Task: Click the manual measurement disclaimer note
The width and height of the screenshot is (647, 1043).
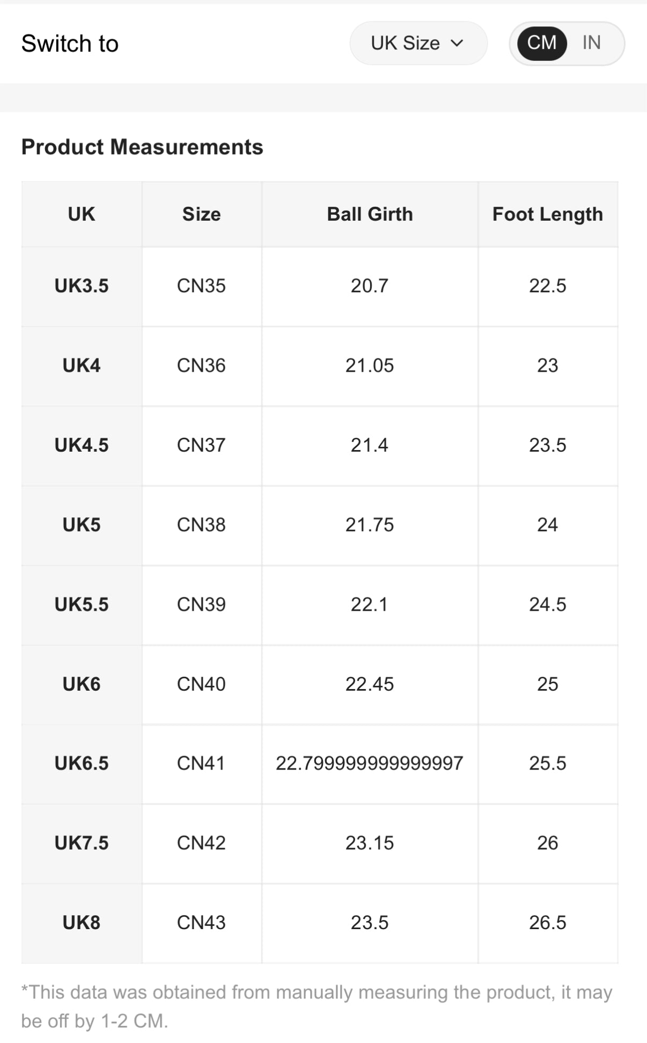Action: 317,1006
